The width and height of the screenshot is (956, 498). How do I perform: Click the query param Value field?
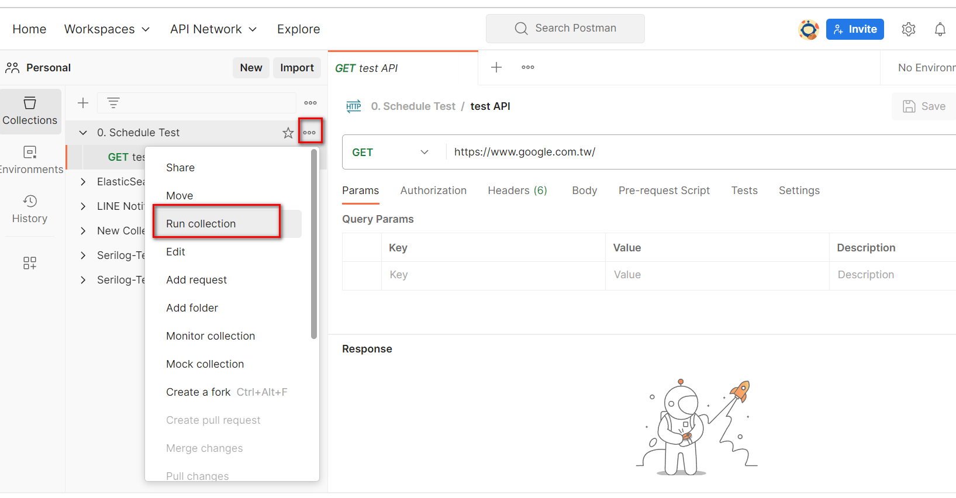(x=717, y=275)
